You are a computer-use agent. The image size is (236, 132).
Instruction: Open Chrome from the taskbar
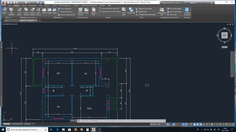point(81,129)
